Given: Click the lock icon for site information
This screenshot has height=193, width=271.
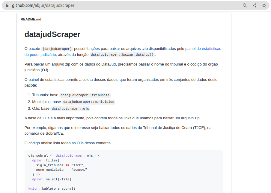Looking at the screenshot, I should [7, 5].
